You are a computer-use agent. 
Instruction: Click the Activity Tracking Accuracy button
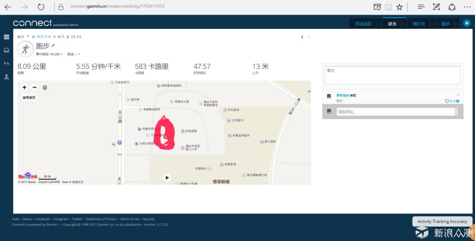tap(442, 222)
